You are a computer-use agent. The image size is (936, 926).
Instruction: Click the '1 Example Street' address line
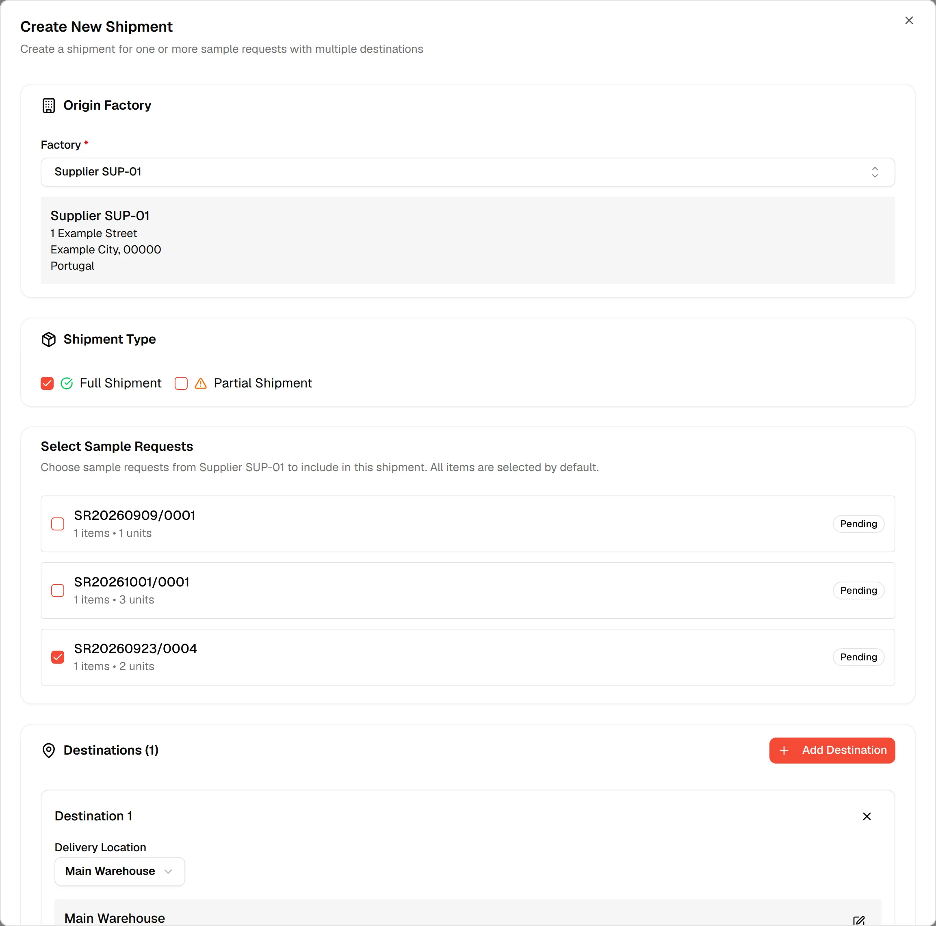click(94, 234)
